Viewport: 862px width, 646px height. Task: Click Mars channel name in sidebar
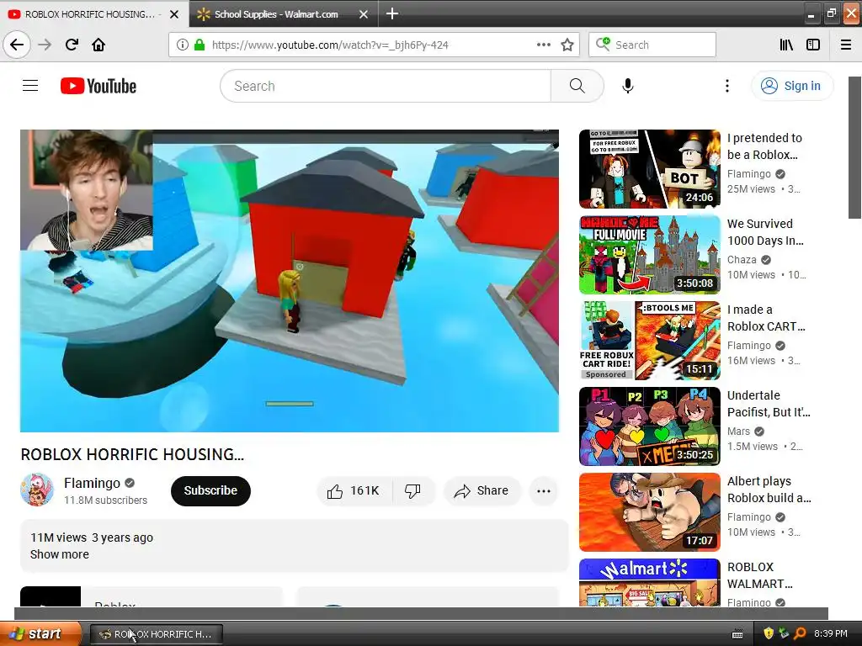[x=738, y=432]
